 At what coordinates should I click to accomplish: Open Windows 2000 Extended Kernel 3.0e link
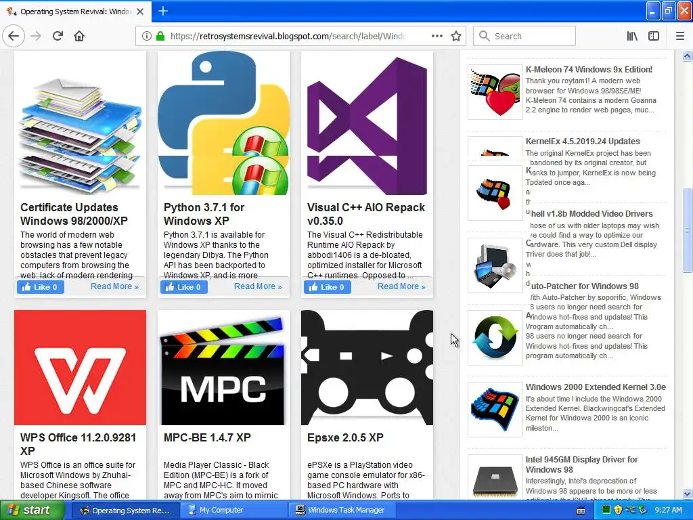coord(596,387)
